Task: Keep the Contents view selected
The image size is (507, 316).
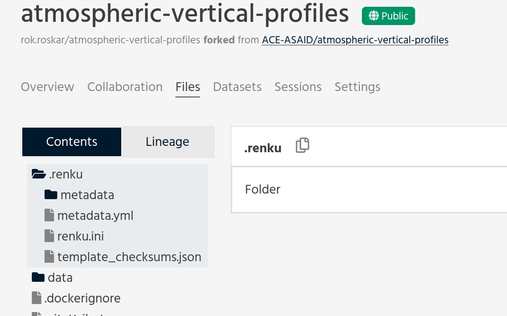Action: (x=71, y=142)
